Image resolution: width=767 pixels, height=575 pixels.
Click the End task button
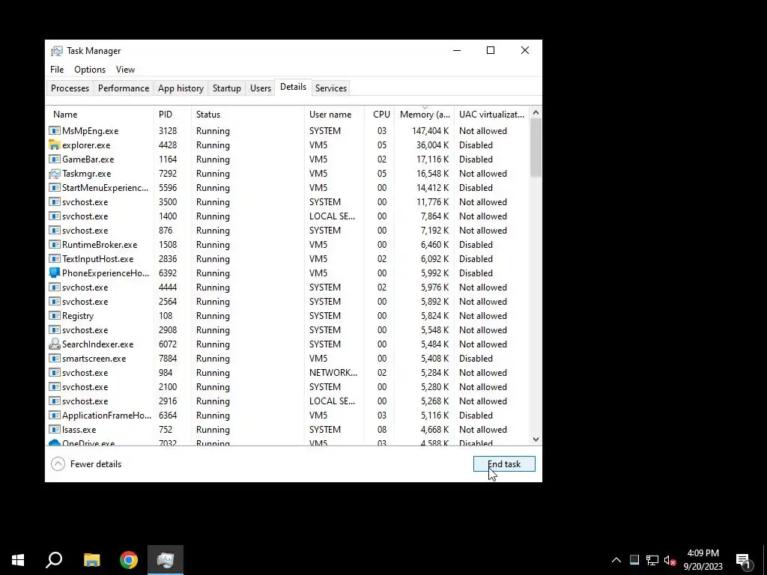pos(504,464)
